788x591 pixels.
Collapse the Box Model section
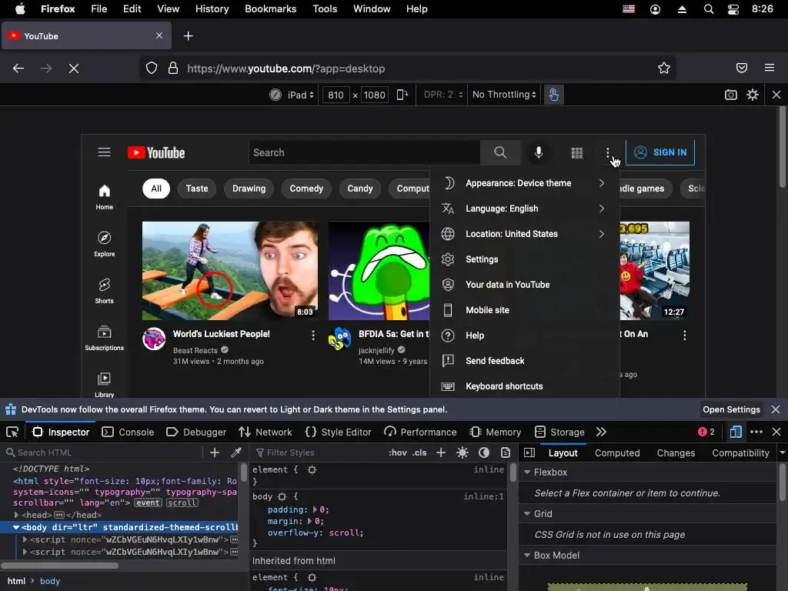point(527,556)
